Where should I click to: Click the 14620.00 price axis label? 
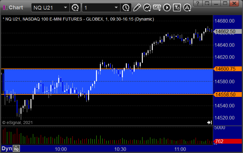[224, 57]
